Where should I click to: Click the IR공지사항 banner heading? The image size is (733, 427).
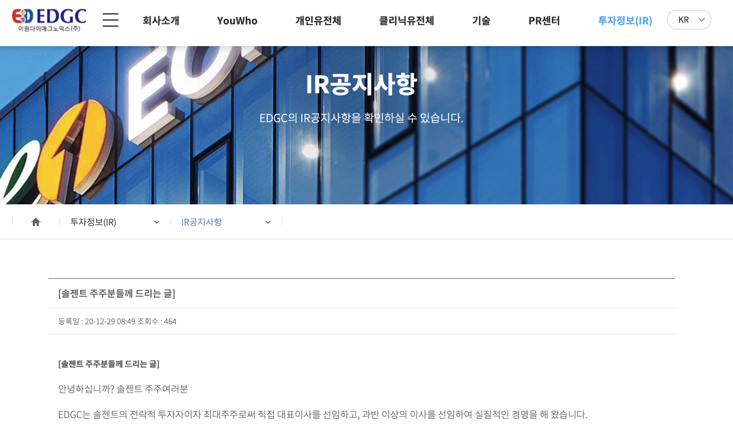[x=361, y=84]
